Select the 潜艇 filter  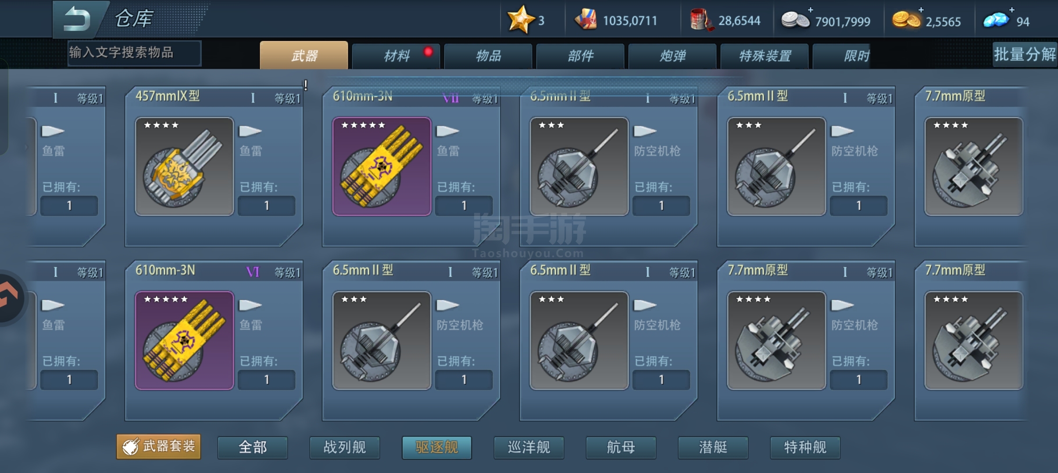pos(713,447)
